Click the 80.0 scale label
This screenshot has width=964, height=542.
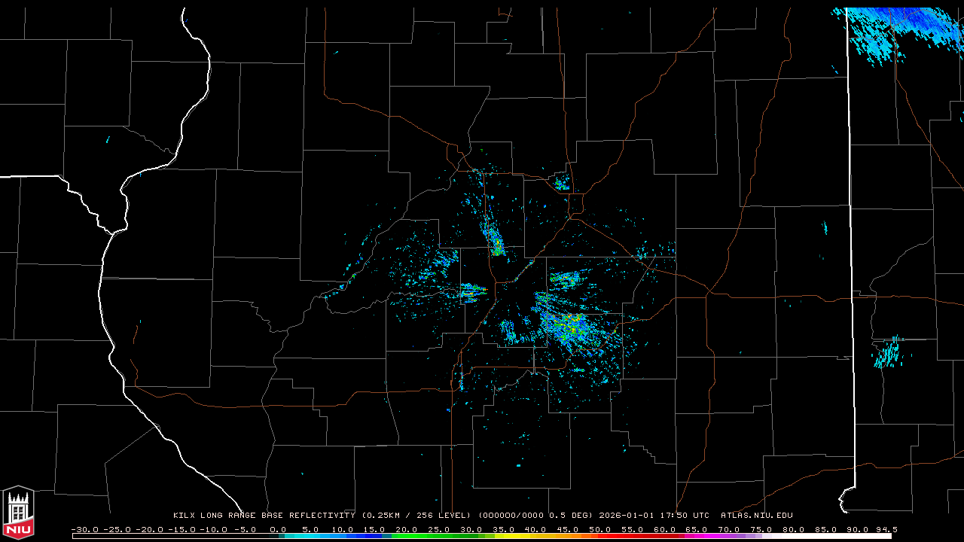(x=793, y=529)
